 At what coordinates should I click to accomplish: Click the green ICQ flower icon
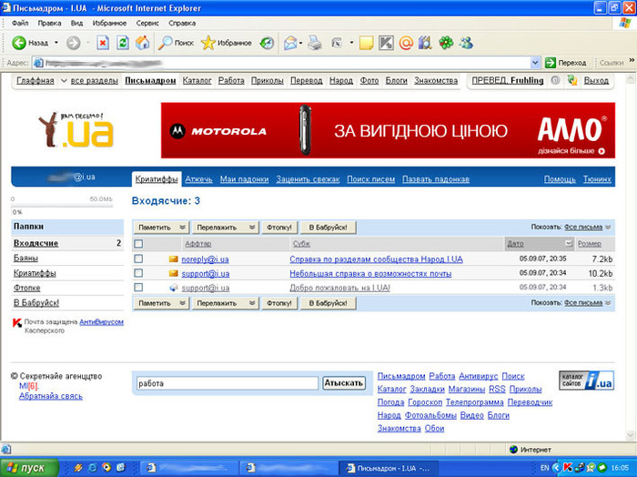pyautogui.click(x=446, y=43)
